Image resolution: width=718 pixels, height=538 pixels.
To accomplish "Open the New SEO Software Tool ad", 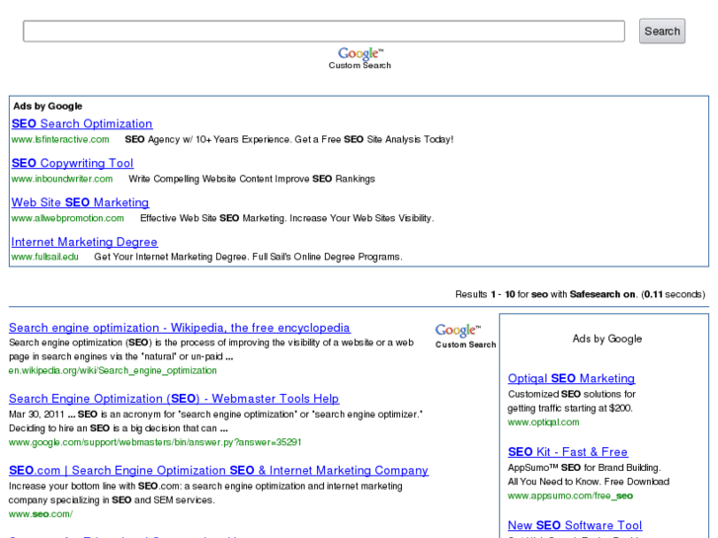I will click(575, 525).
